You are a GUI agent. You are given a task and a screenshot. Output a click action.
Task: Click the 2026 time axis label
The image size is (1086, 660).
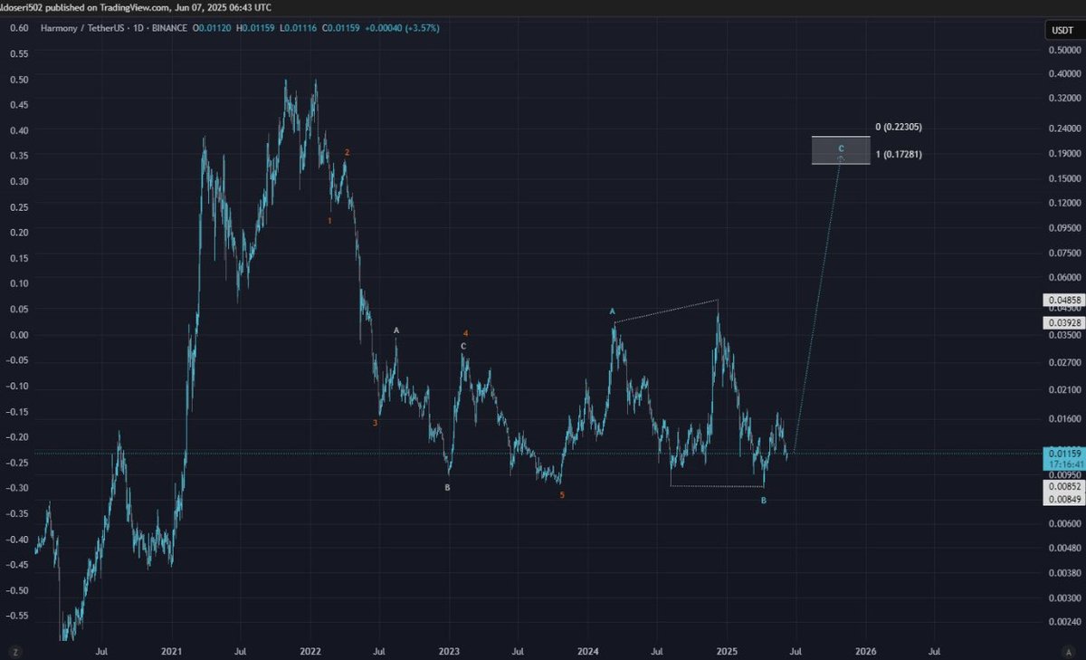pos(865,650)
